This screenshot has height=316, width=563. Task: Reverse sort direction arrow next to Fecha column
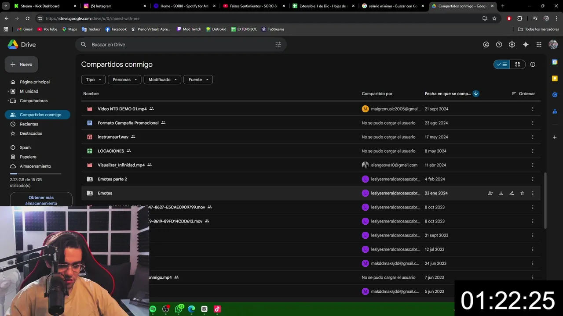(x=476, y=93)
